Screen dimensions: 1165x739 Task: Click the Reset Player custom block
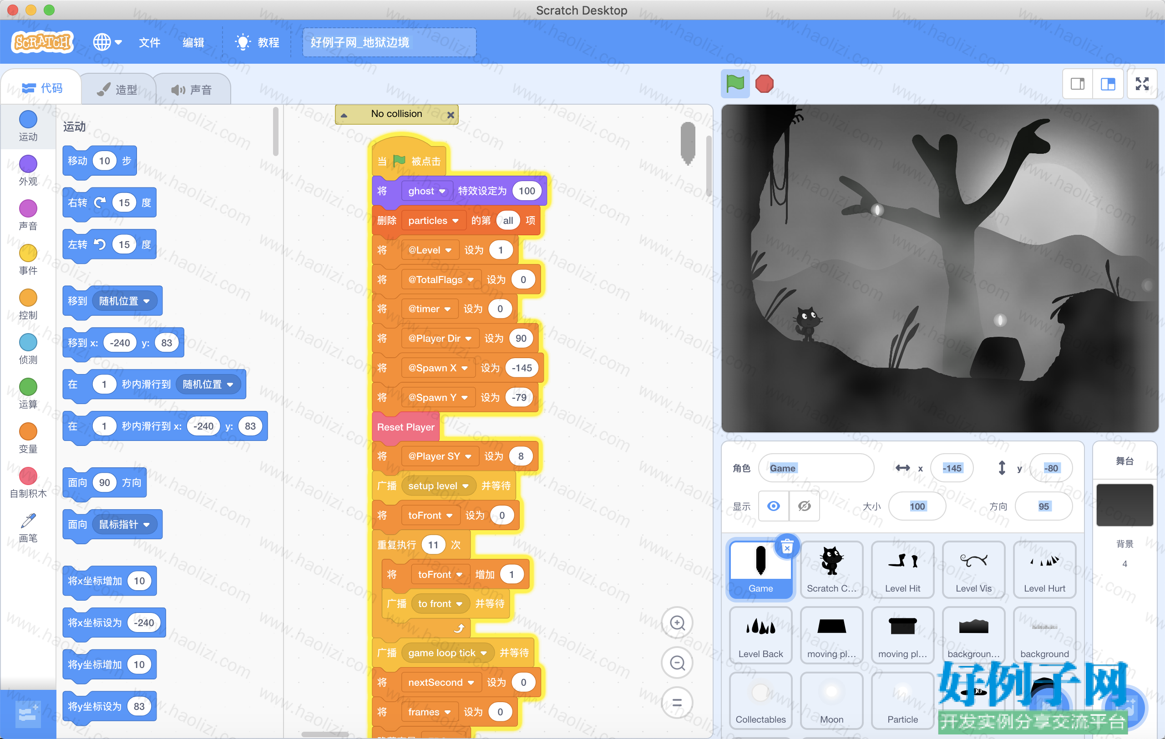(x=406, y=427)
